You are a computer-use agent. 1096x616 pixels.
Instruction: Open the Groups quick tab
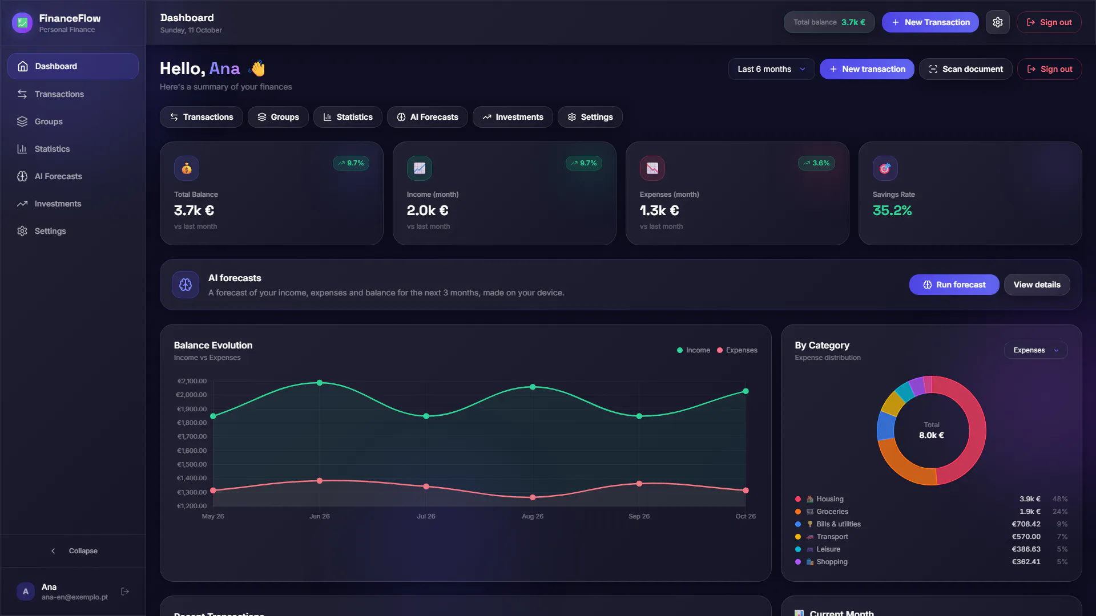[x=278, y=117]
